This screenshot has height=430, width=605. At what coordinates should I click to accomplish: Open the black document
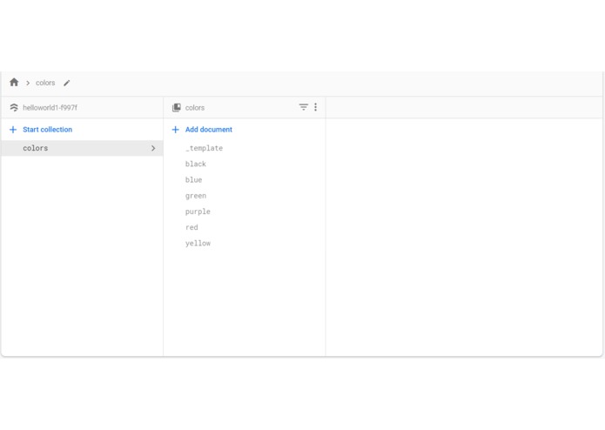[196, 164]
